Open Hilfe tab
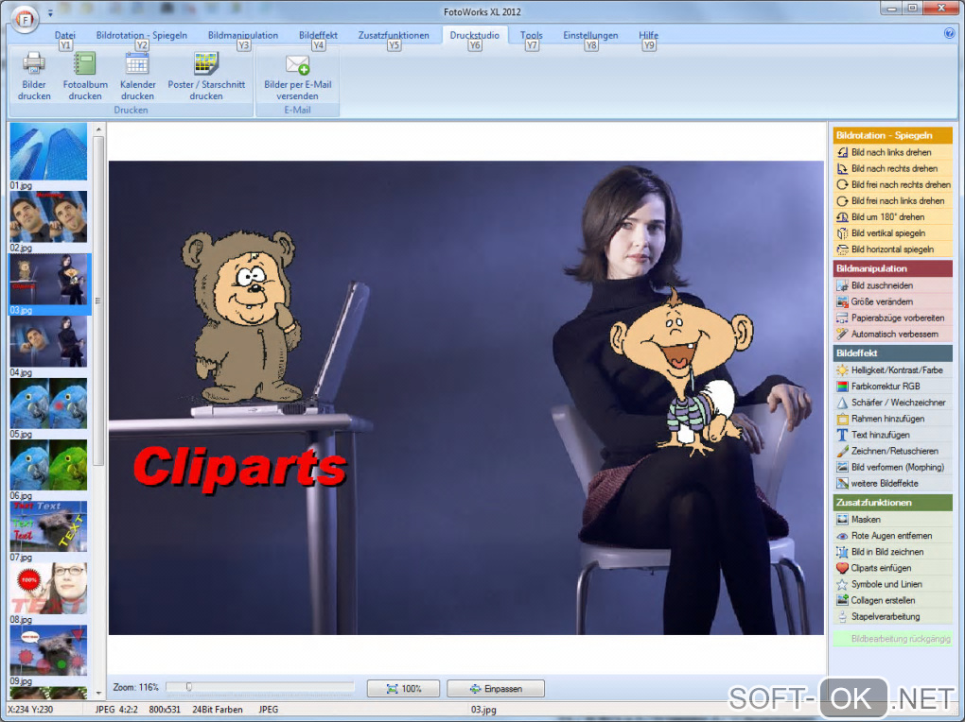965x722 pixels. [648, 35]
